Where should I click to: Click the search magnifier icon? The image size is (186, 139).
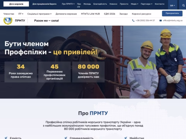tap(183, 5)
